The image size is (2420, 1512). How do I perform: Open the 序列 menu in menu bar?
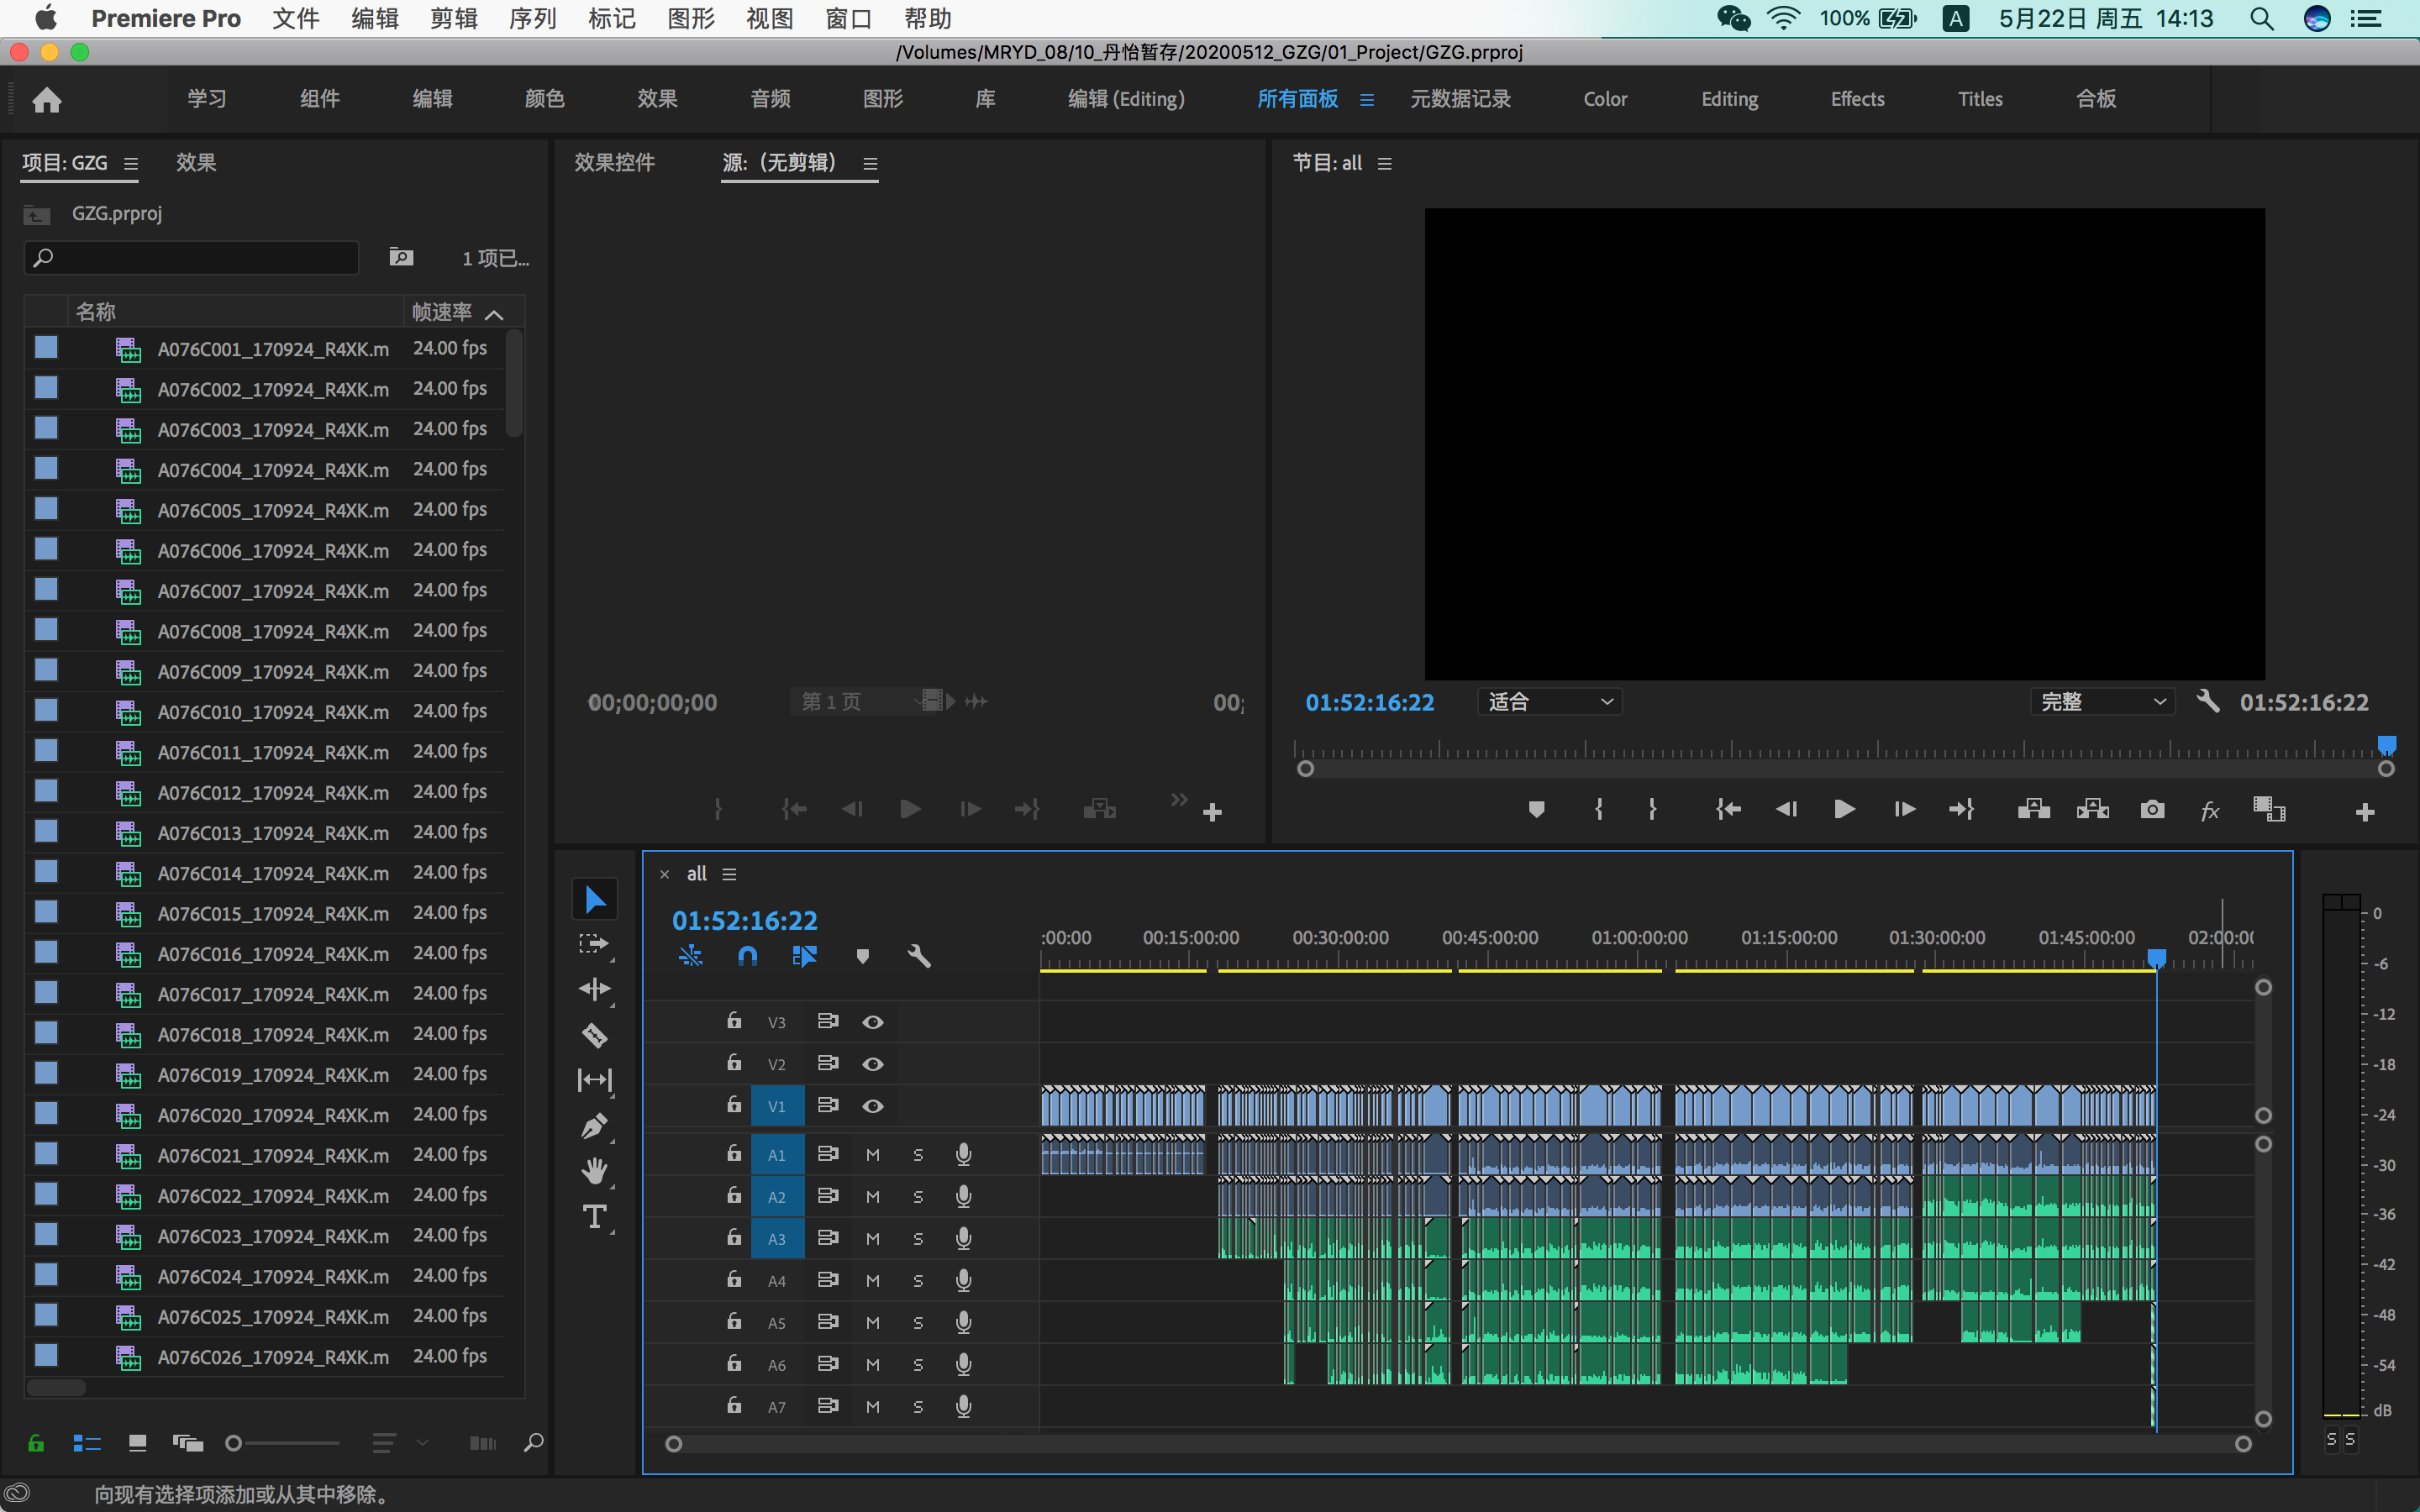pyautogui.click(x=532, y=18)
